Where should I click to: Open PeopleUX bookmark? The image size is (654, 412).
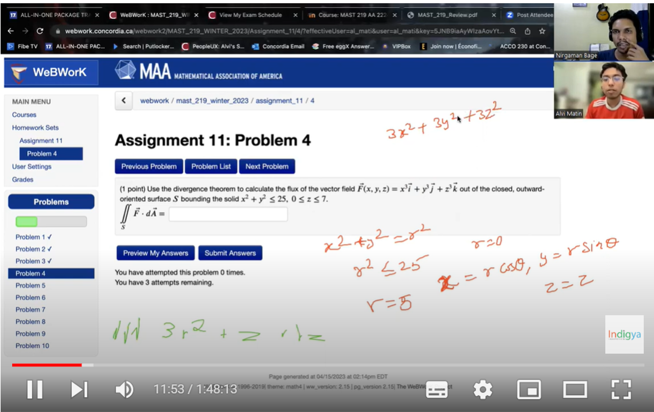click(213, 47)
